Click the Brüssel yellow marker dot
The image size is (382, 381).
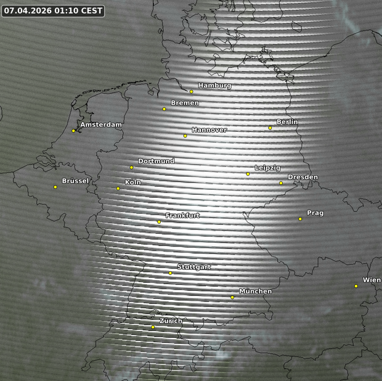55,187
